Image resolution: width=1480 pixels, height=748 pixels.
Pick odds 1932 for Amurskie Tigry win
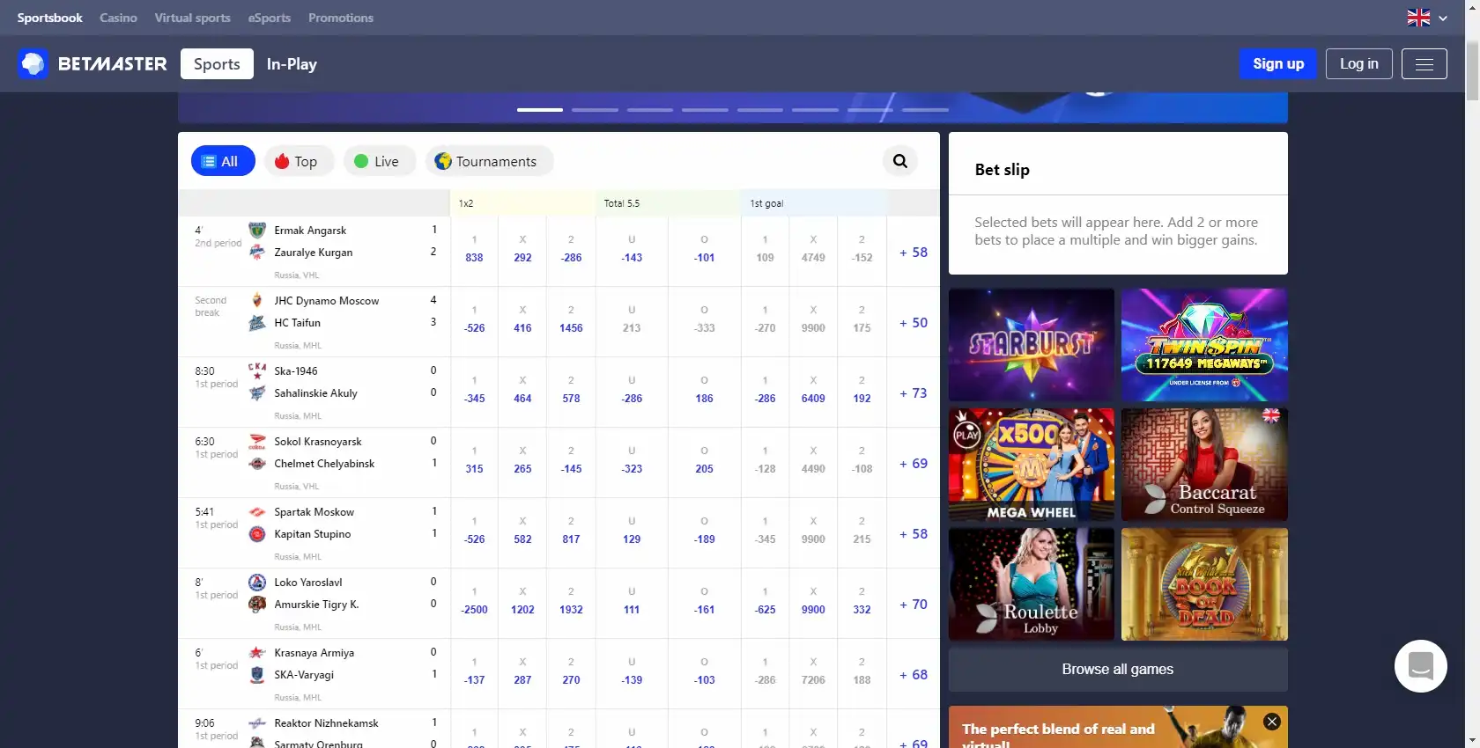pos(571,604)
